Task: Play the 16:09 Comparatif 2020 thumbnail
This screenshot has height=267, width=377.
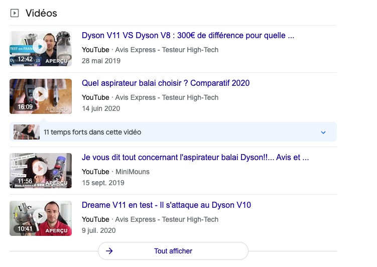Action: pyautogui.click(x=41, y=96)
